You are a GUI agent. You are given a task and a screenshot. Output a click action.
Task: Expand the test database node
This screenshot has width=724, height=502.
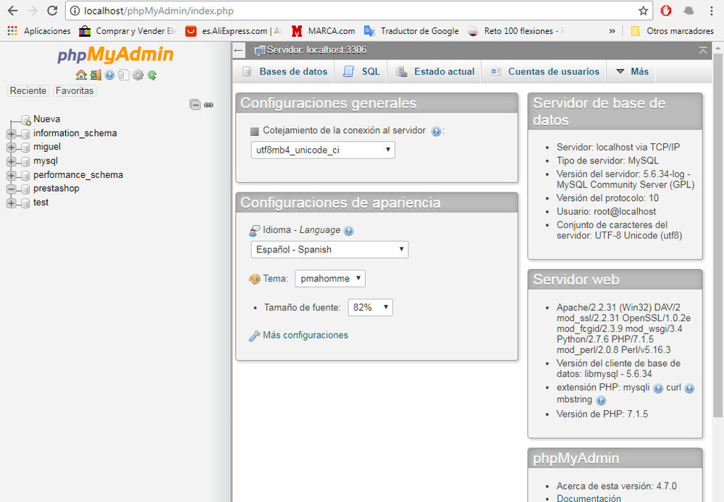click(x=11, y=203)
